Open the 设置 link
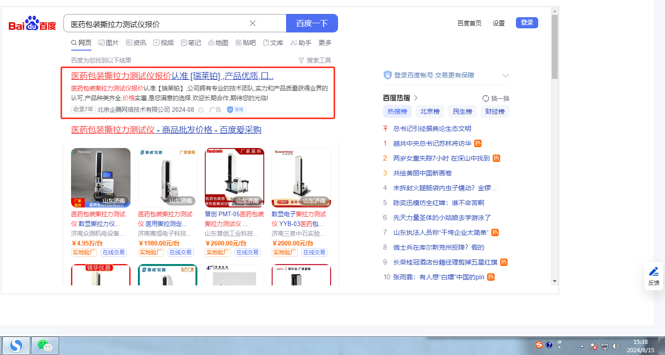The height and width of the screenshot is (355, 665). [499, 23]
